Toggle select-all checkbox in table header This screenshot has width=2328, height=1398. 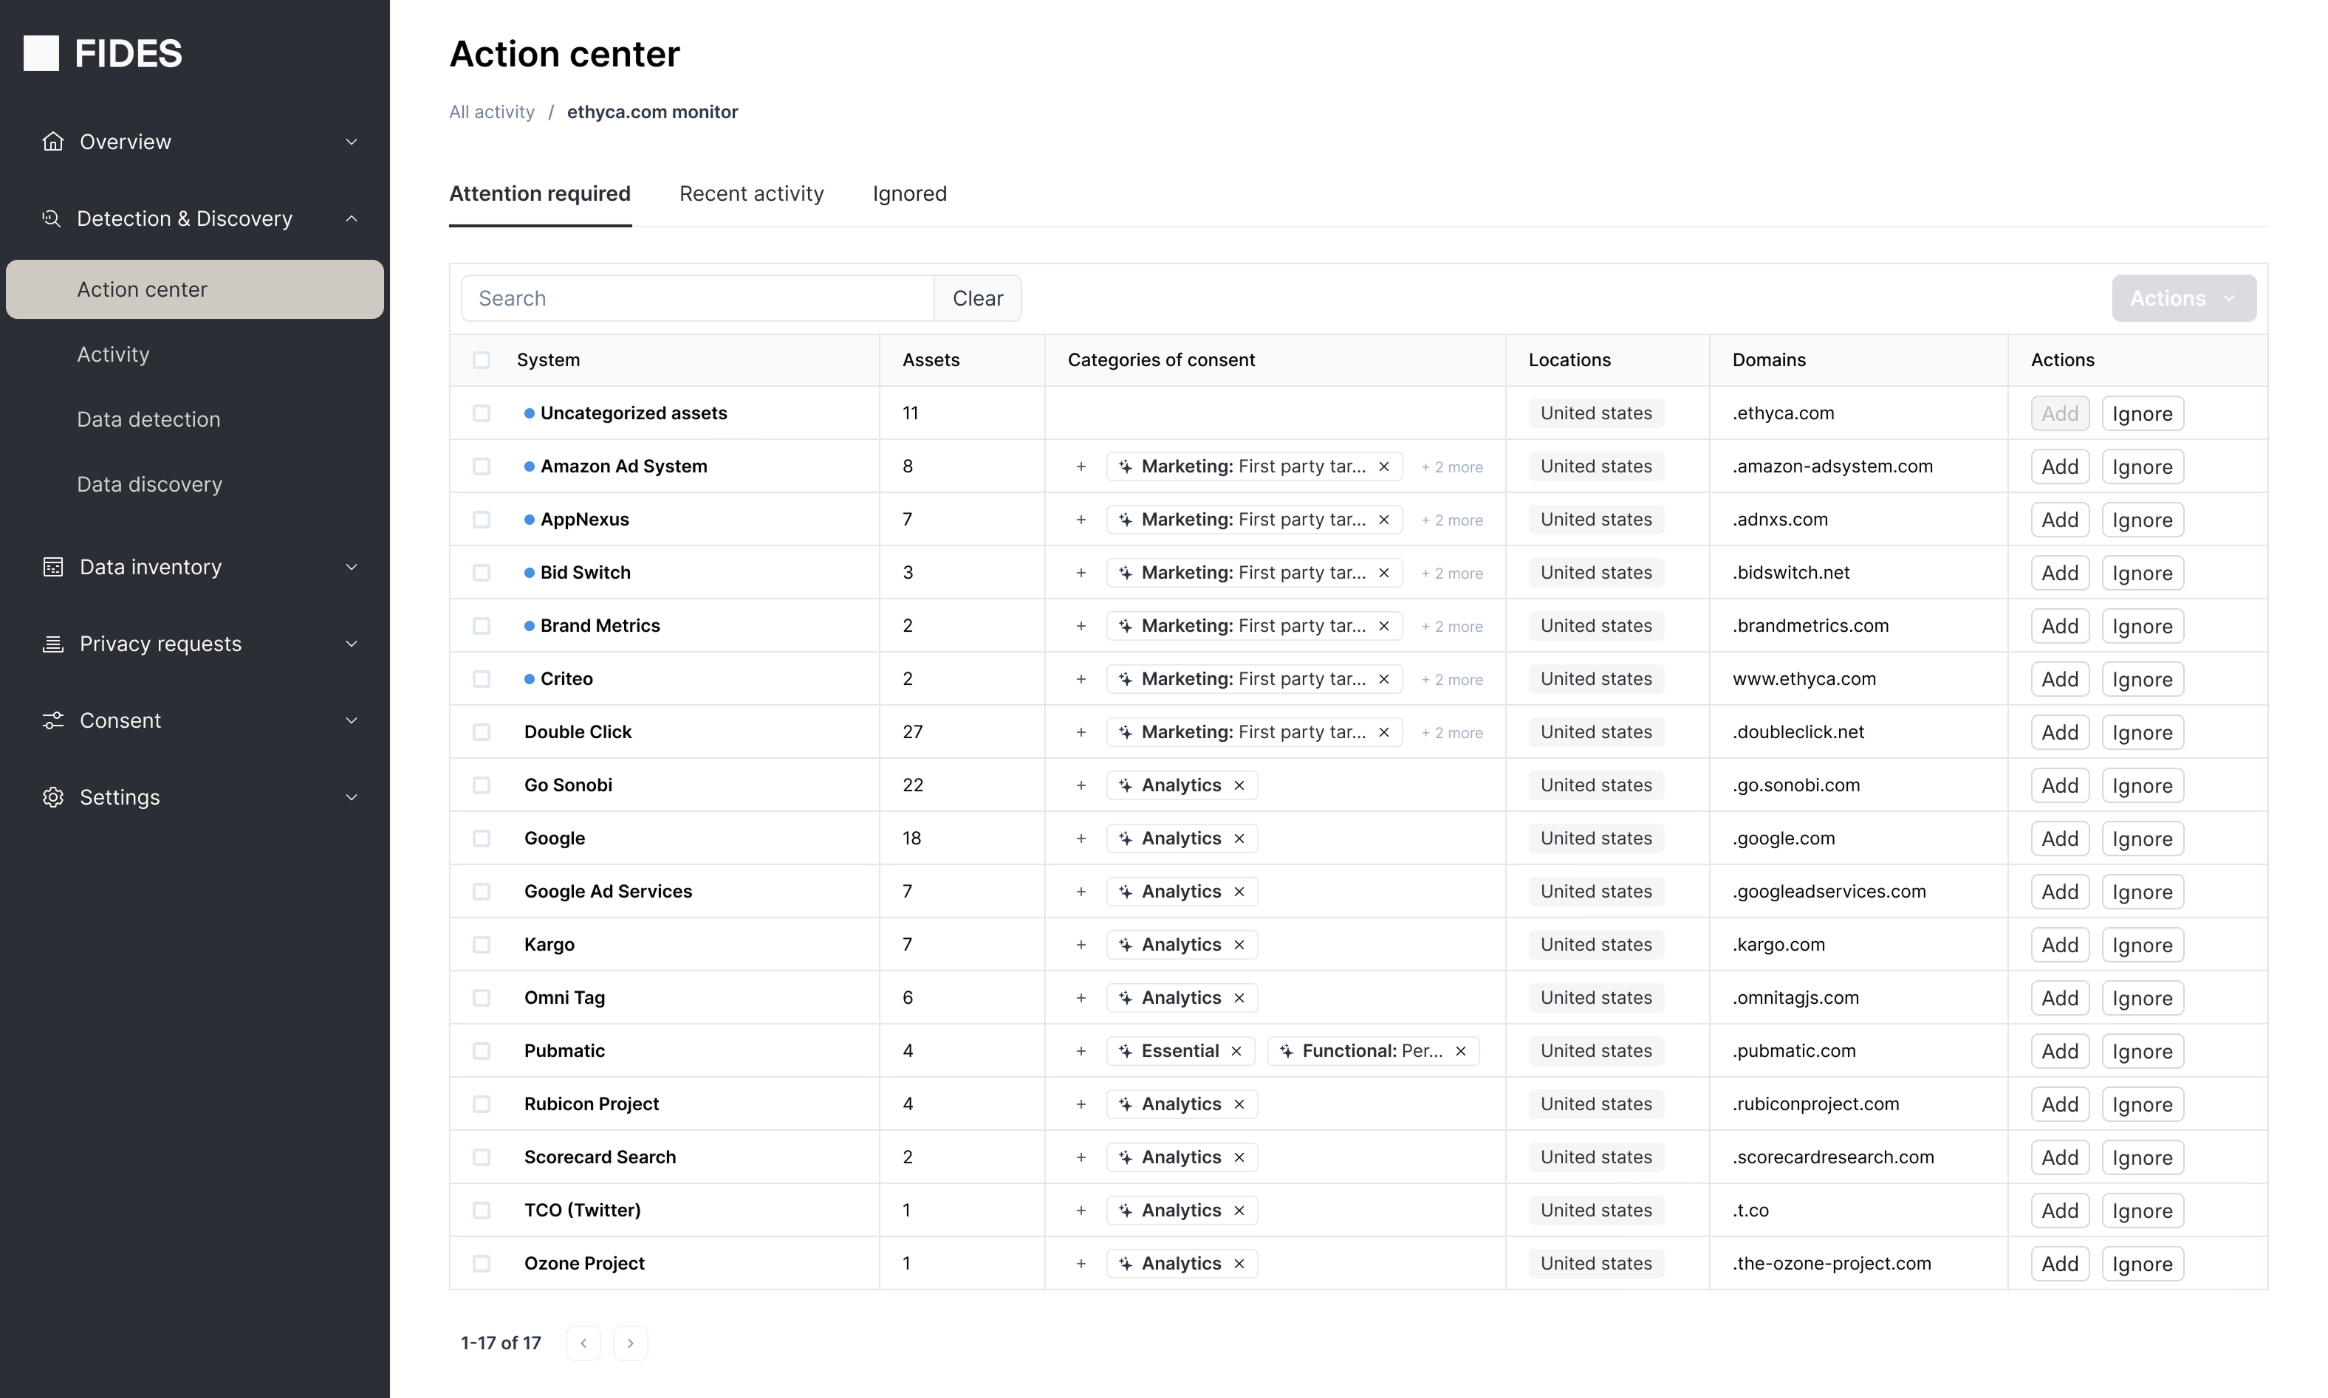point(482,360)
